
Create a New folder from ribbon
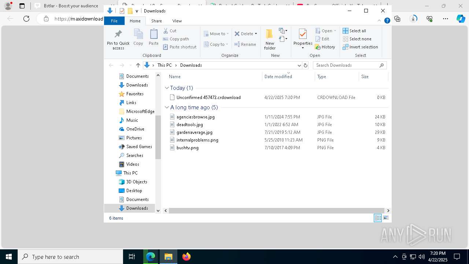(269, 39)
